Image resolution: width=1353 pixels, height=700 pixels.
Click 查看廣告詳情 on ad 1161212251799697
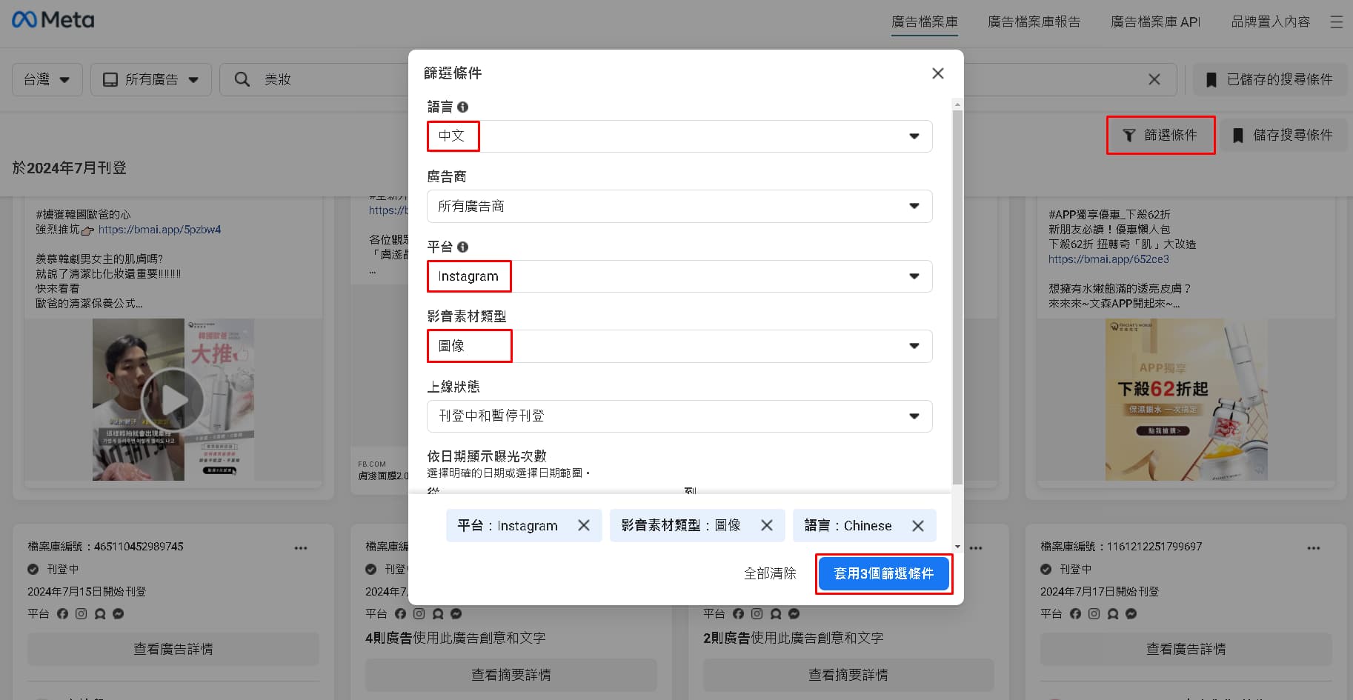[1186, 649]
